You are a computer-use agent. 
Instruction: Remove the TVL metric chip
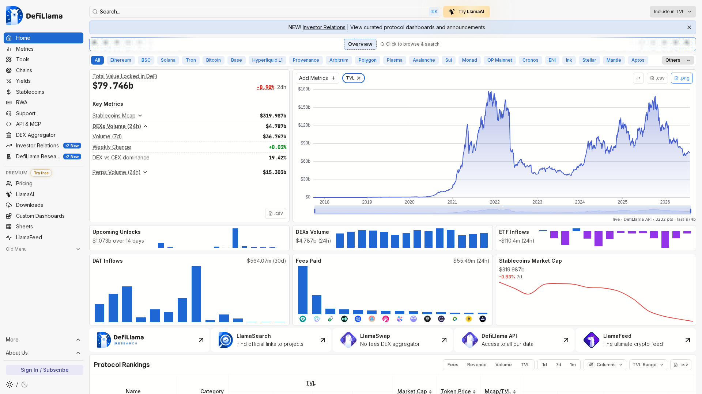[x=359, y=78]
